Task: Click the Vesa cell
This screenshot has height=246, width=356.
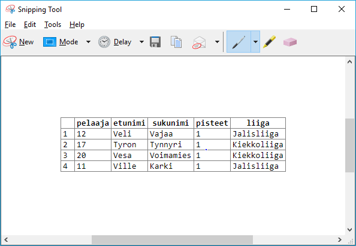Action: coord(129,155)
